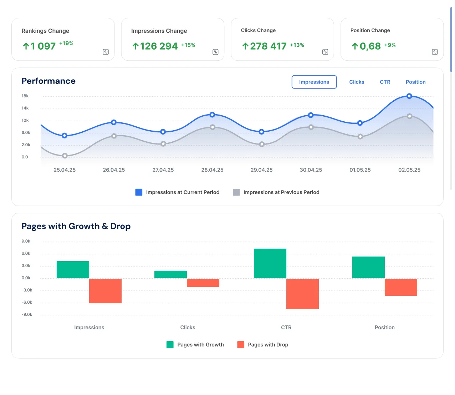Toggle Pages with Drop legend item

pos(263,345)
